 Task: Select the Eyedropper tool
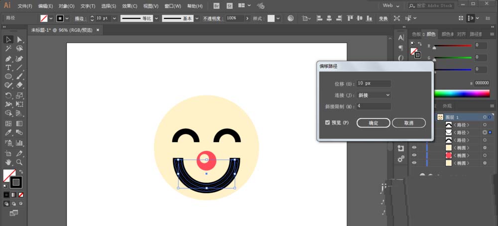[x=8, y=133]
